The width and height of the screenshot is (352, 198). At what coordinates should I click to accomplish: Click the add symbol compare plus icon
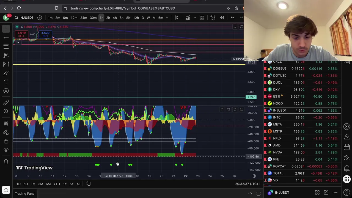40,18
